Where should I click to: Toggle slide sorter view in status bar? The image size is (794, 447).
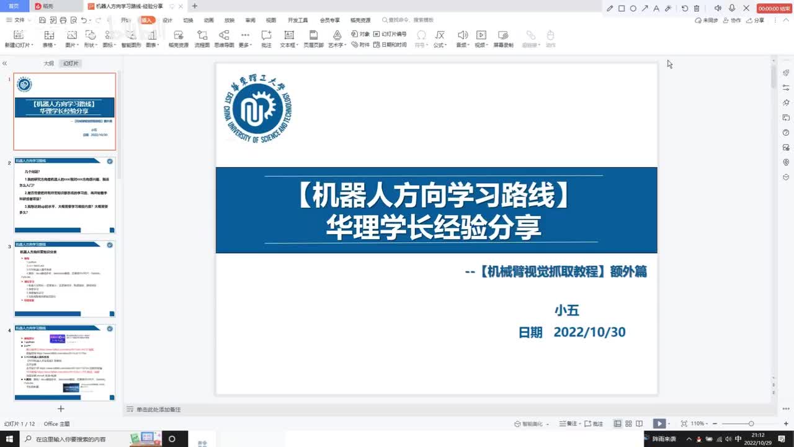[x=628, y=423]
